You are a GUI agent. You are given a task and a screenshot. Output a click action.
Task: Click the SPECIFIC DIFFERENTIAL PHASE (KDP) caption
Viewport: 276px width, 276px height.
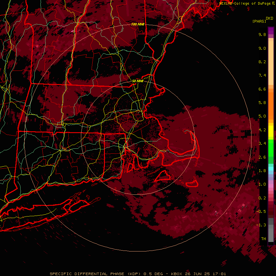coord(96,274)
